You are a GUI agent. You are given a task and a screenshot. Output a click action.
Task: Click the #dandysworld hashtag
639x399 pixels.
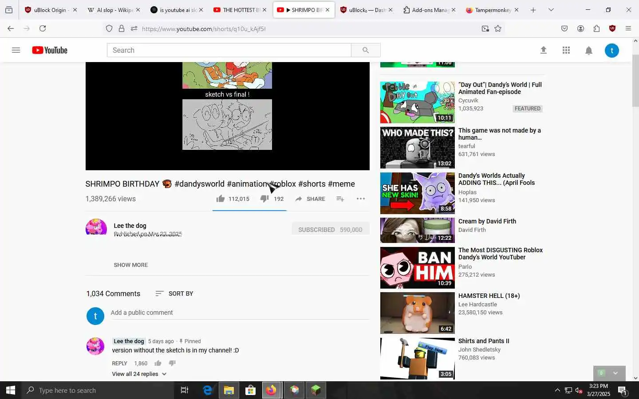coord(200,184)
